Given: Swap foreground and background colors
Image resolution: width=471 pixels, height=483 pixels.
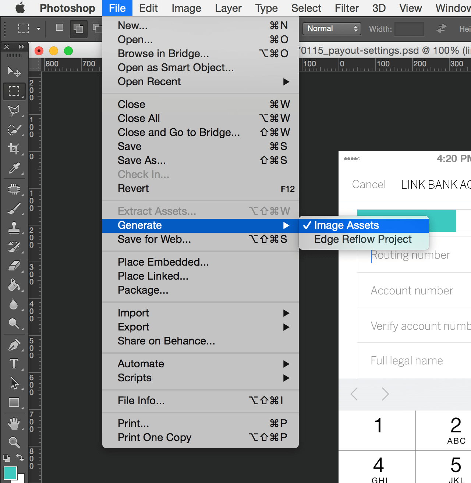Looking at the screenshot, I should click(20, 458).
